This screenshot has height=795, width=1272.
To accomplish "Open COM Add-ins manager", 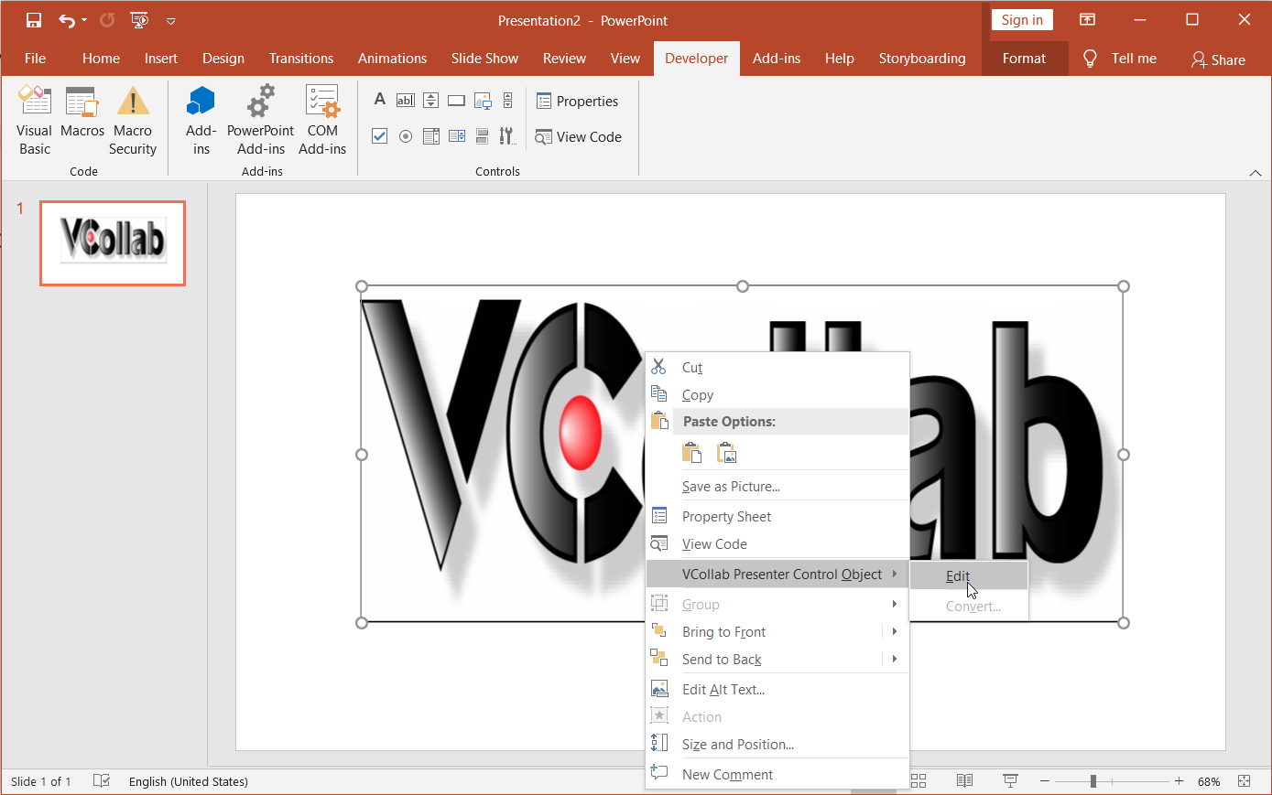I will click(322, 121).
